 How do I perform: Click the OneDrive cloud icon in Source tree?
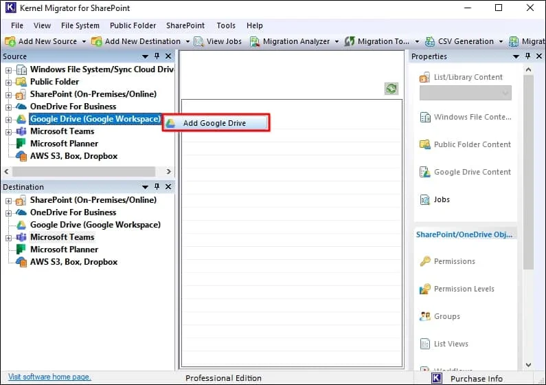pos(21,107)
